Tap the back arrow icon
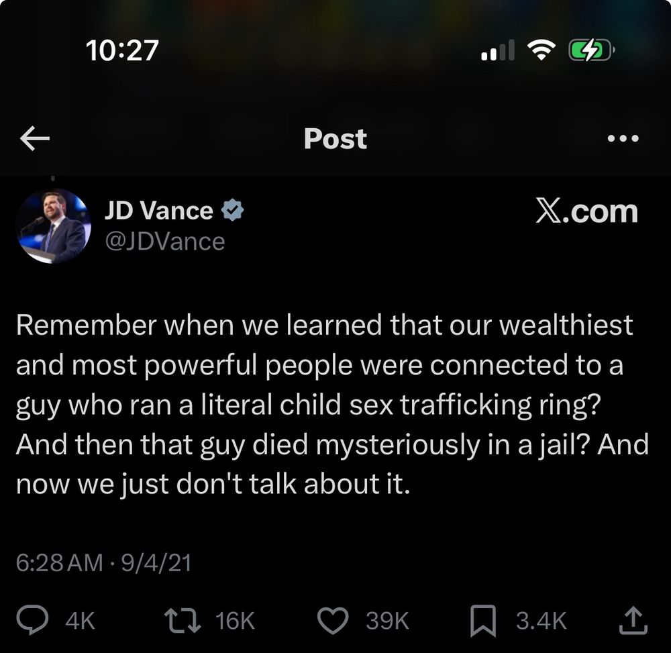The width and height of the screenshot is (671, 653). [x=35, y=138]
